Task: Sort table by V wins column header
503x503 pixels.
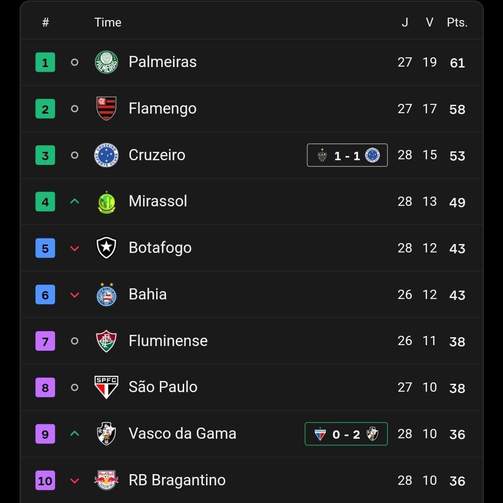Action: (429, 22)
